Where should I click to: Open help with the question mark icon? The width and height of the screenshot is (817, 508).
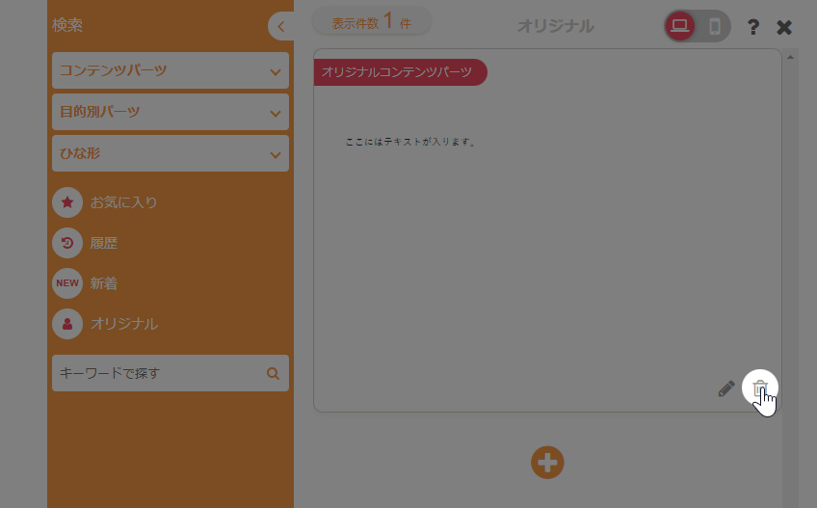(753, 27)
